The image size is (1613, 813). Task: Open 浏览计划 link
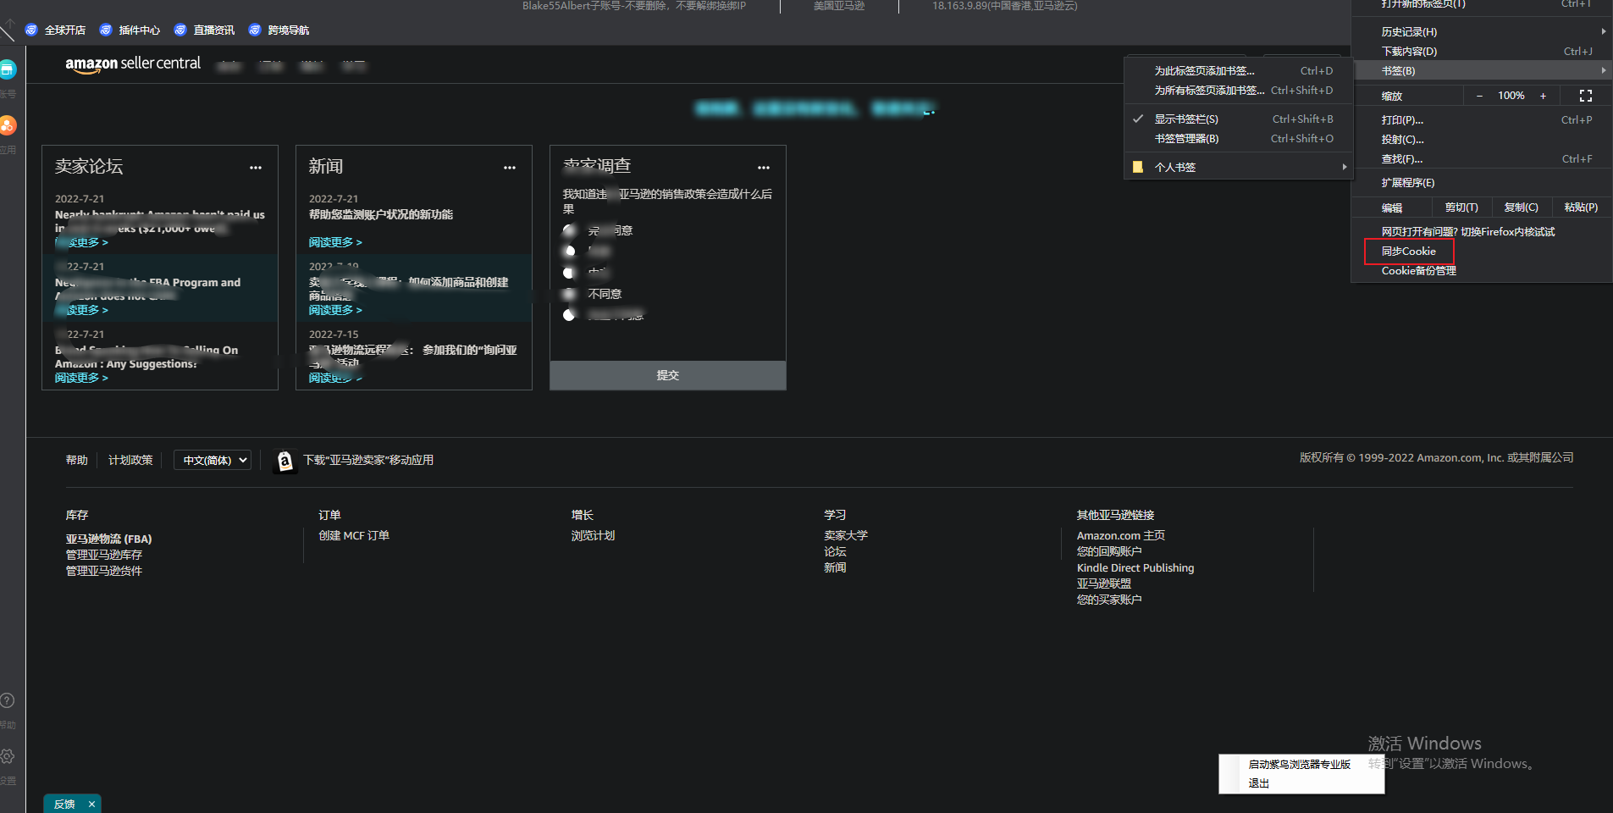593,535
